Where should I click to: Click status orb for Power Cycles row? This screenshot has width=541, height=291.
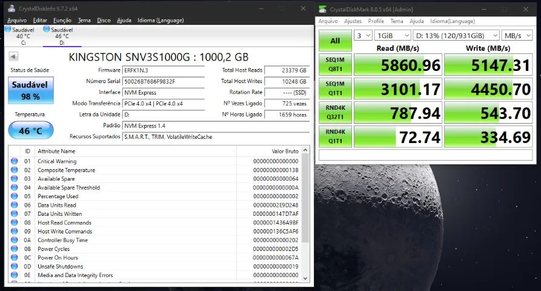coord(14,249)
